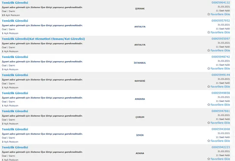Click the star icon on the Çorum listing
235x161 pixels.
(x=209, y=123)
